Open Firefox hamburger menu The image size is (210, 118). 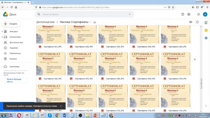coord(207,7)
